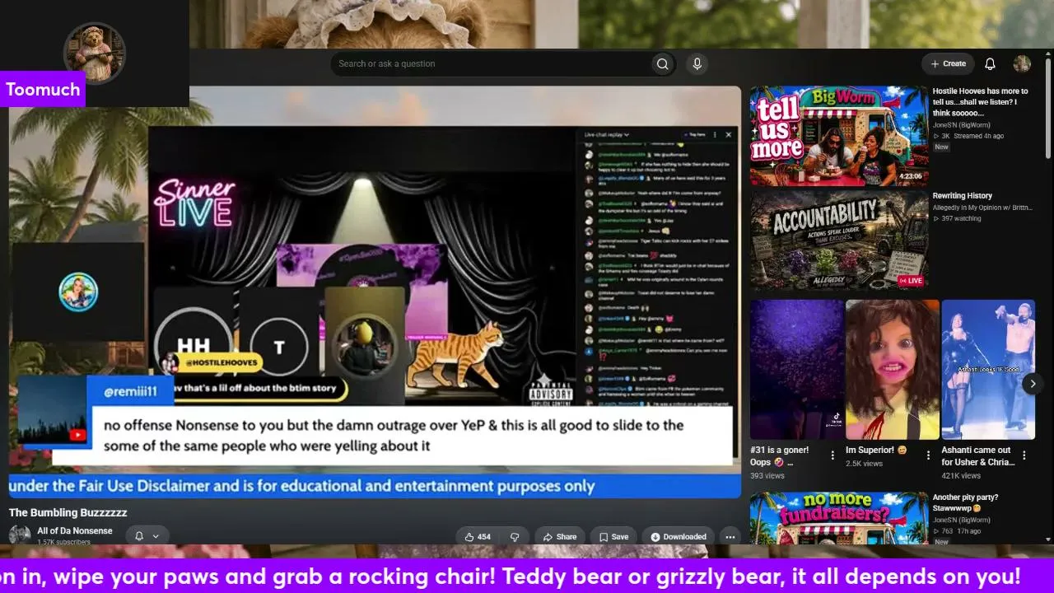Click 'Another pity party? Stawwwwp' video title
Screen dimensions: 1054x593
point(965,503)
